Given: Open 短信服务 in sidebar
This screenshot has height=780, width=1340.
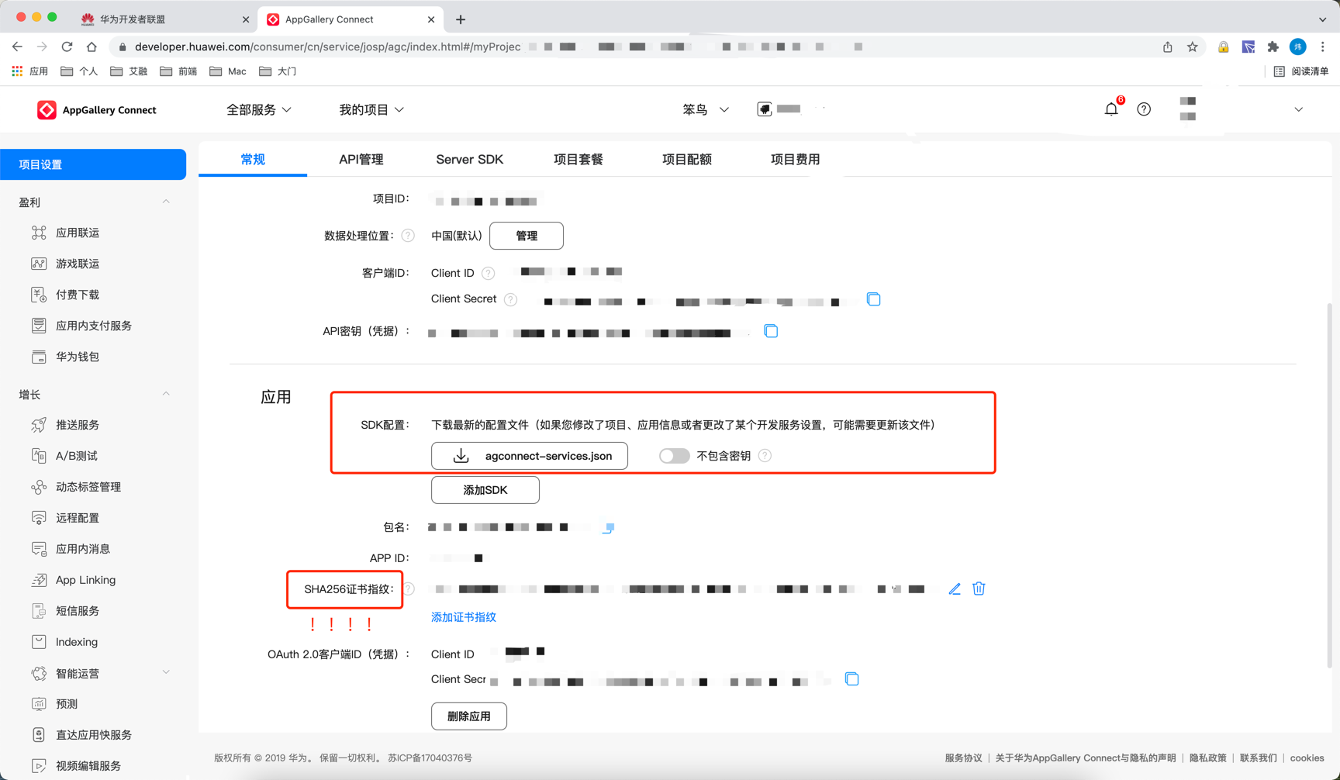Looking at the screenshot, I should click(x=78, y=611).
